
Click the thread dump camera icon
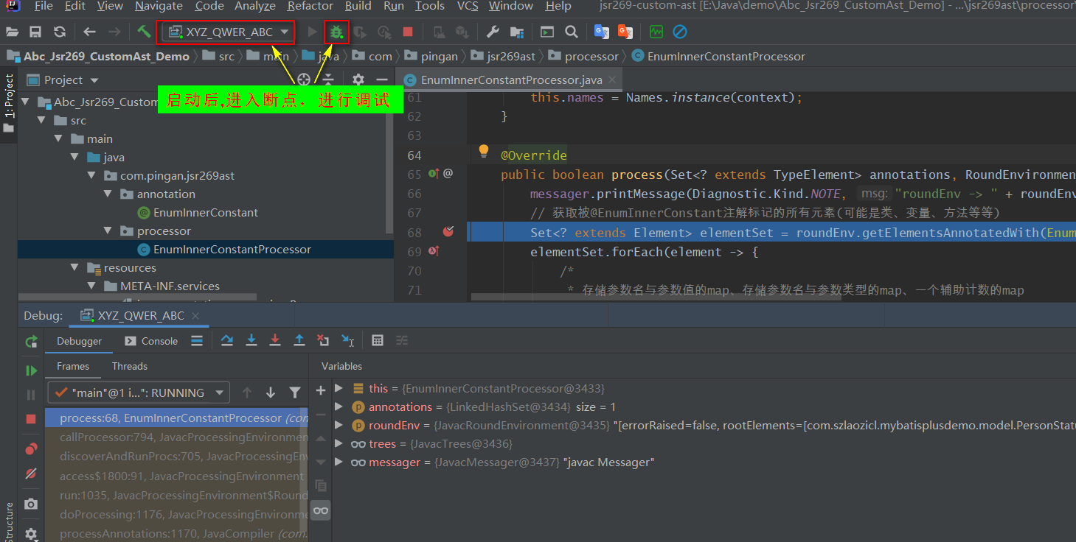pos(31,504)
